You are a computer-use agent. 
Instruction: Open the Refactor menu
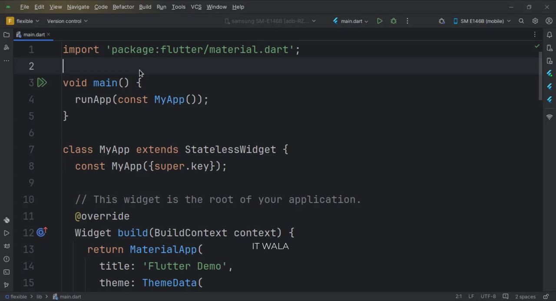point(123,7)
